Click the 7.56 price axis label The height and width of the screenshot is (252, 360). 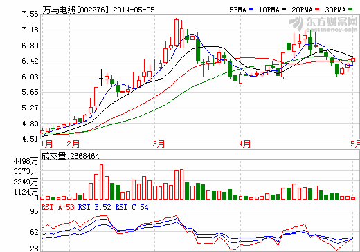pyautogui.click(x=30, y=14)
